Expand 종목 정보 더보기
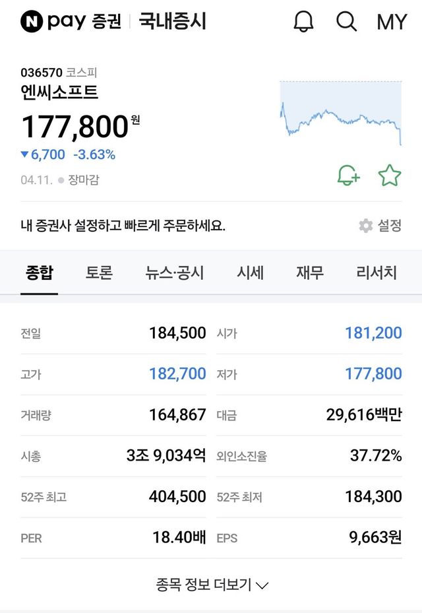Image resolution: width=422 pixels, height=613 pixels. point(212,585)
